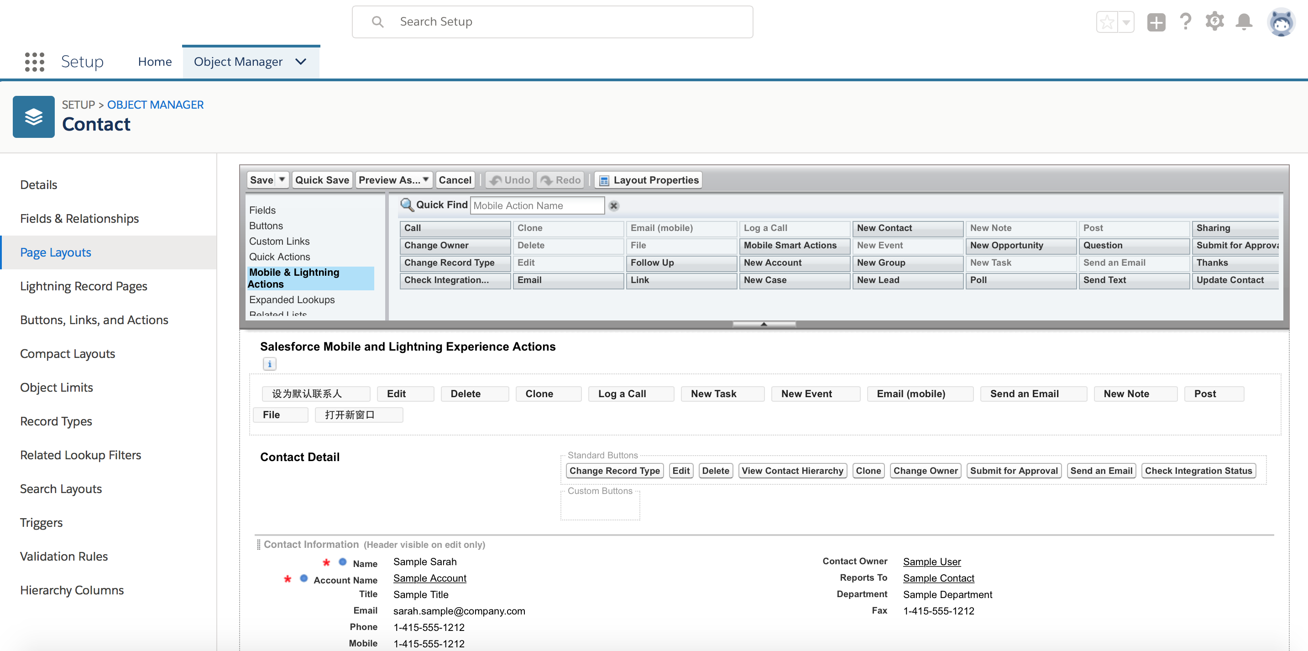Image resolution: width=1308 pixels, height=651 pixels.
Task: Click the Quick Find magnifier icon
Action: click(407, 205)
